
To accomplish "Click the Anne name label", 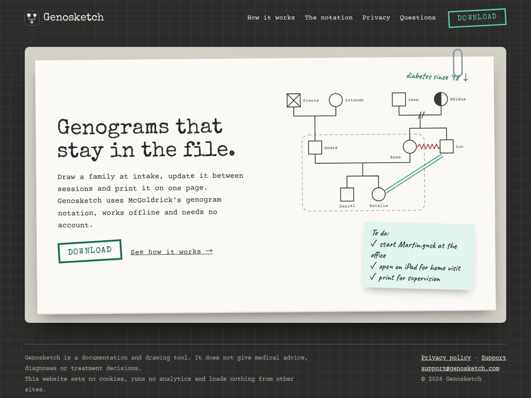I will point(396,157).
